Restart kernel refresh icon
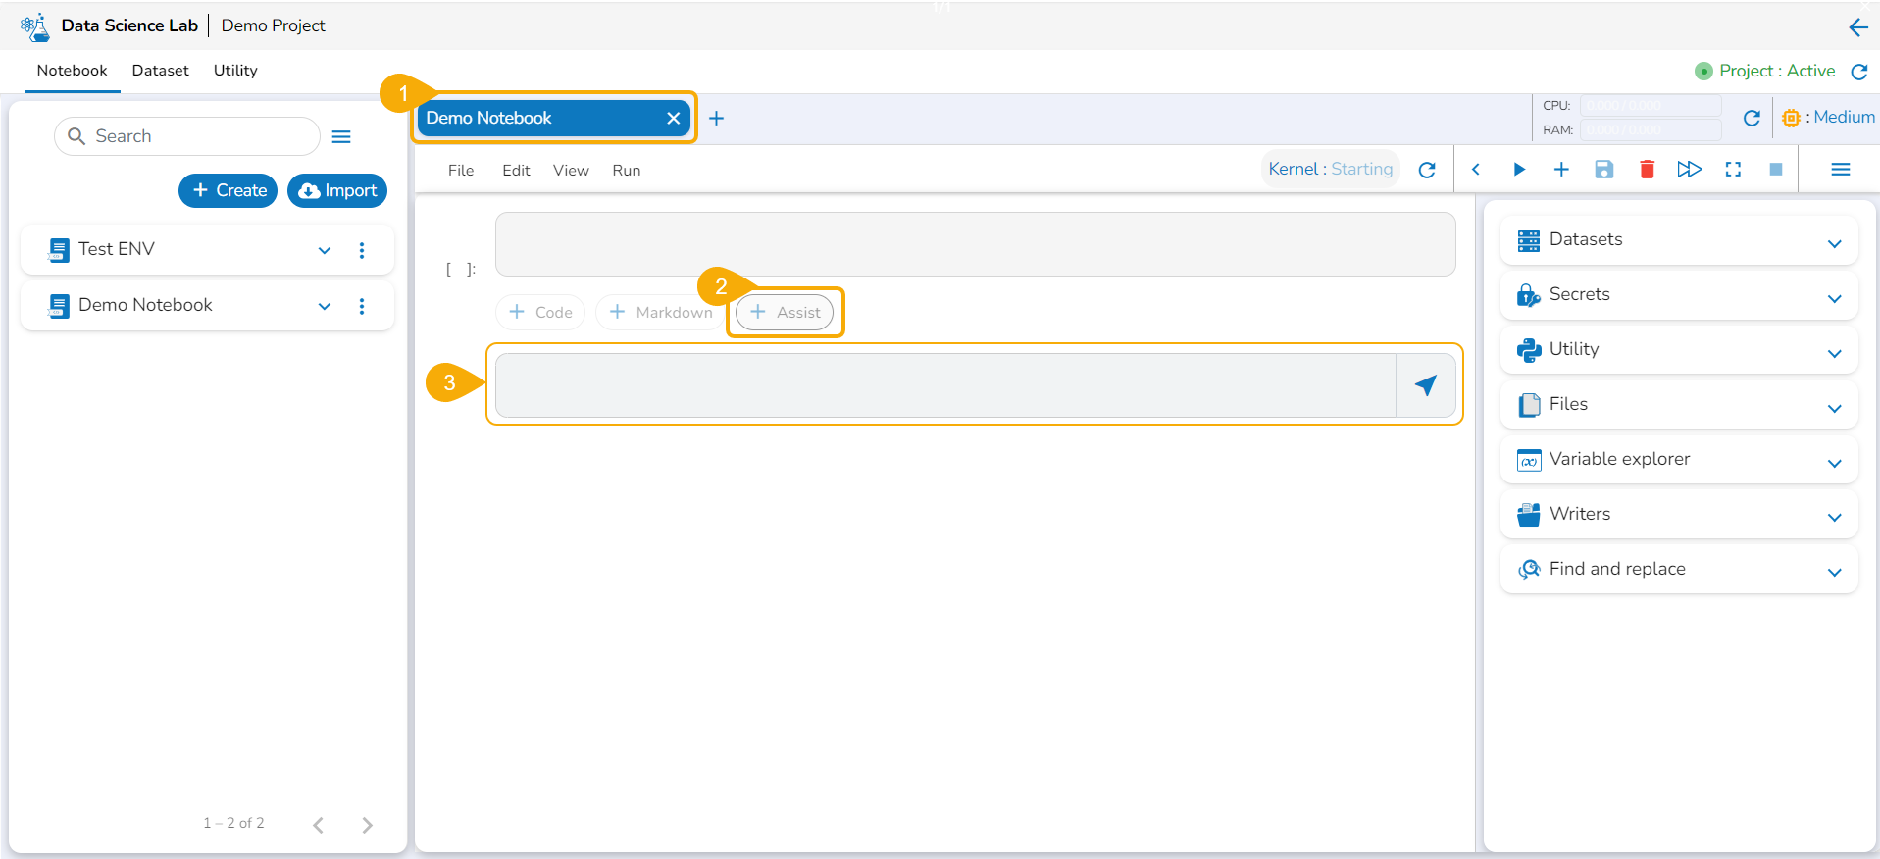 click(x=1427, y=170)
